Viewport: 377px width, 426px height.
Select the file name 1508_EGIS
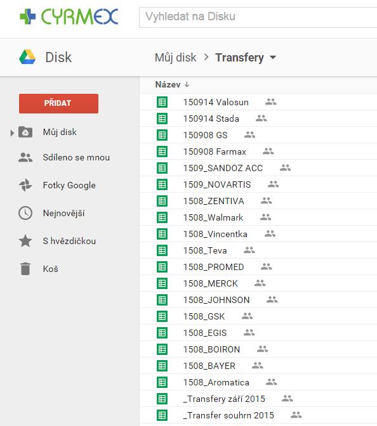pyautogui.click(x=205, y=333)
